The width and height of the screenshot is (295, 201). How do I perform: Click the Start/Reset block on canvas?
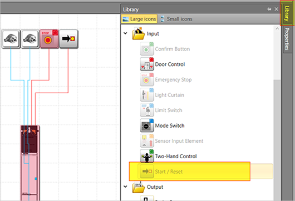68,39
